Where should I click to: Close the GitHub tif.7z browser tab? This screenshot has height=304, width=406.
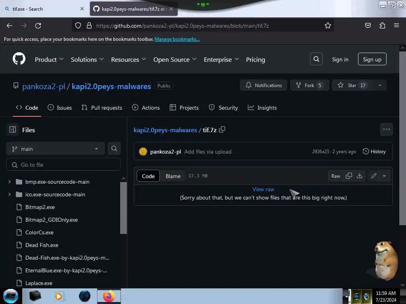[171, 9]
